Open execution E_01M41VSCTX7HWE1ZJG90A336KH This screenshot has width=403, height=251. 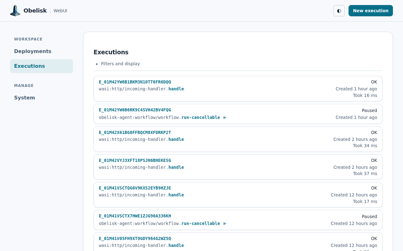point(135,216)
